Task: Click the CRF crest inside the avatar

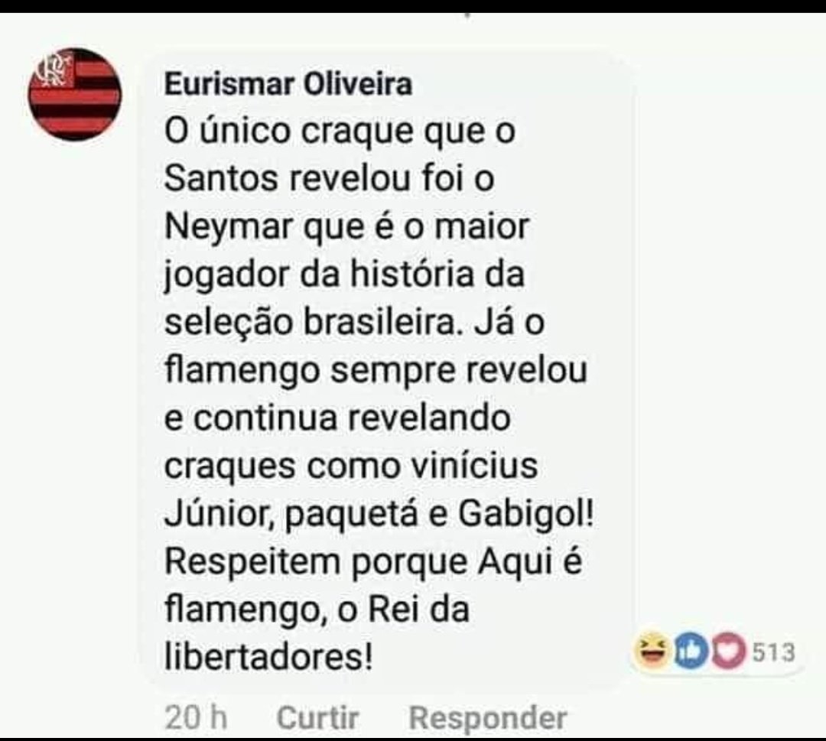Action: (x=53, y=69)
